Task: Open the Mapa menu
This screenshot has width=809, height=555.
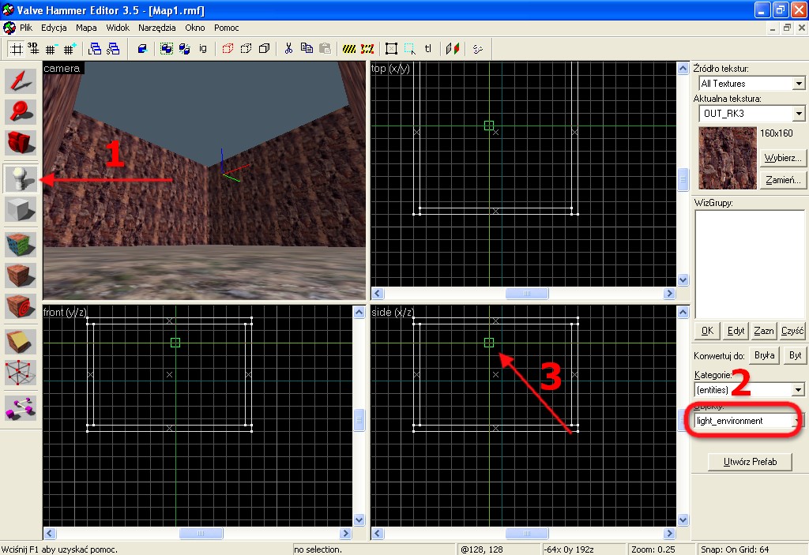Action: coord(86,28)
